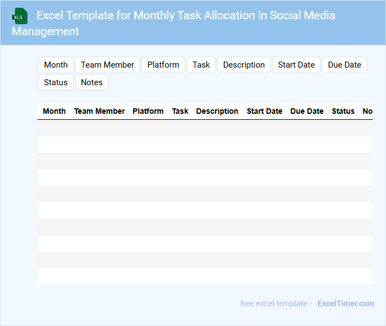The height and width of the screenshot is (326, 386).
Task: Click the Task column header in table
Action: (x=180, y=111)
